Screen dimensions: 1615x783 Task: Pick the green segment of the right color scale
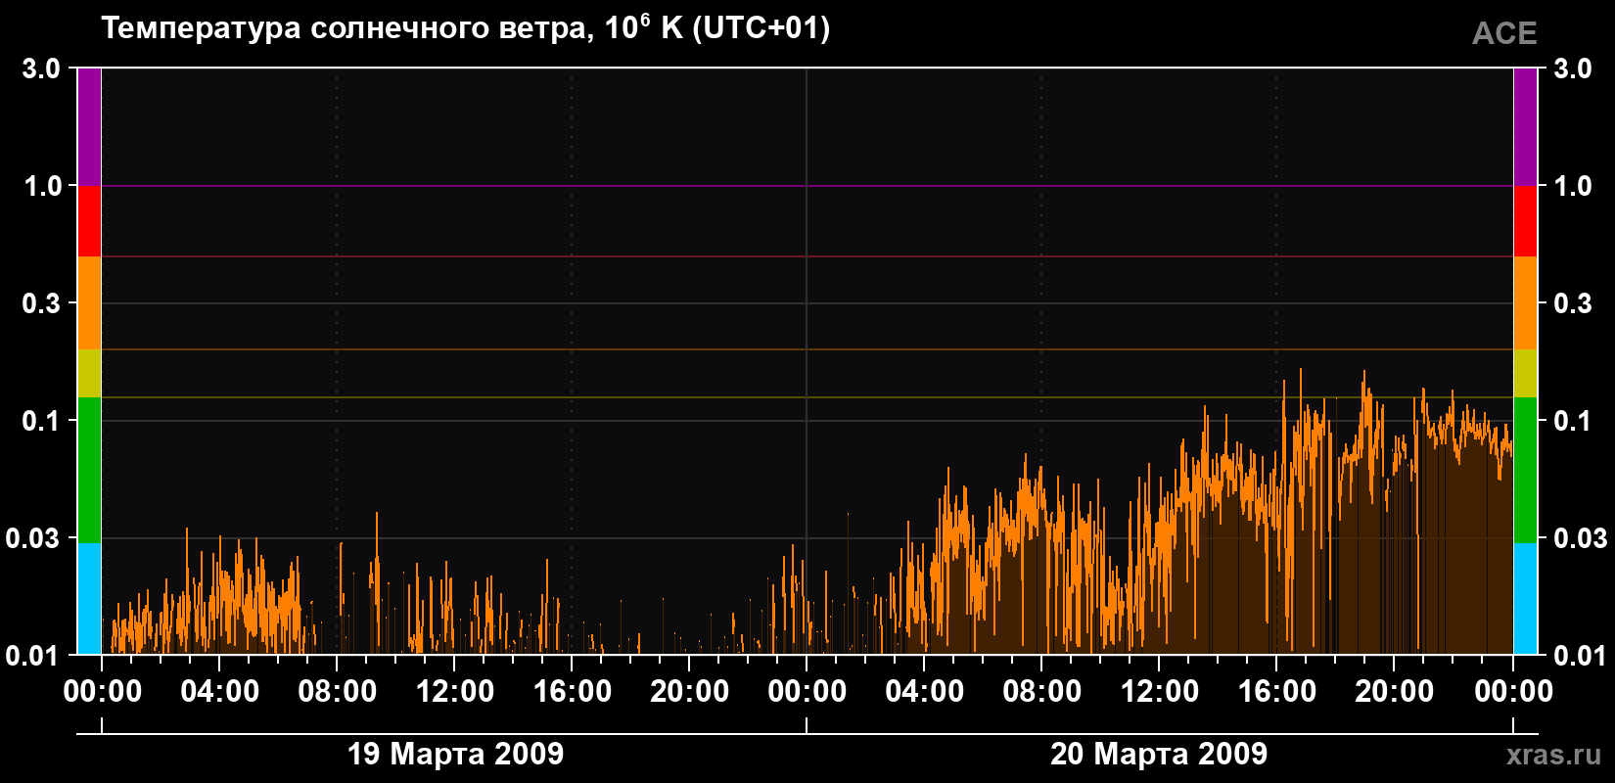point(1525,470)
